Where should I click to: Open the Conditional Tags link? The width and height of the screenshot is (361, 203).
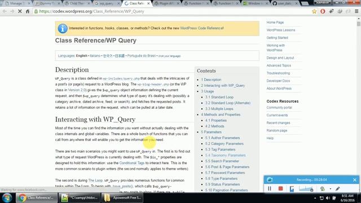click(x=132, y=163)
